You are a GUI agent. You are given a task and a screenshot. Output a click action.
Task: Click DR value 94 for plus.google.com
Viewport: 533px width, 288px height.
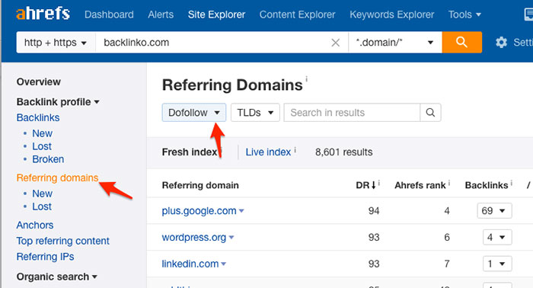coord(374,211)
